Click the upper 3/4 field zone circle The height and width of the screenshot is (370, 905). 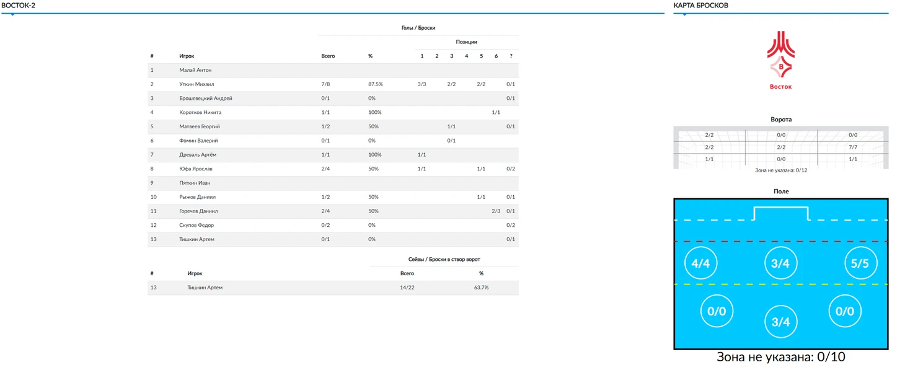coord(780,263)
